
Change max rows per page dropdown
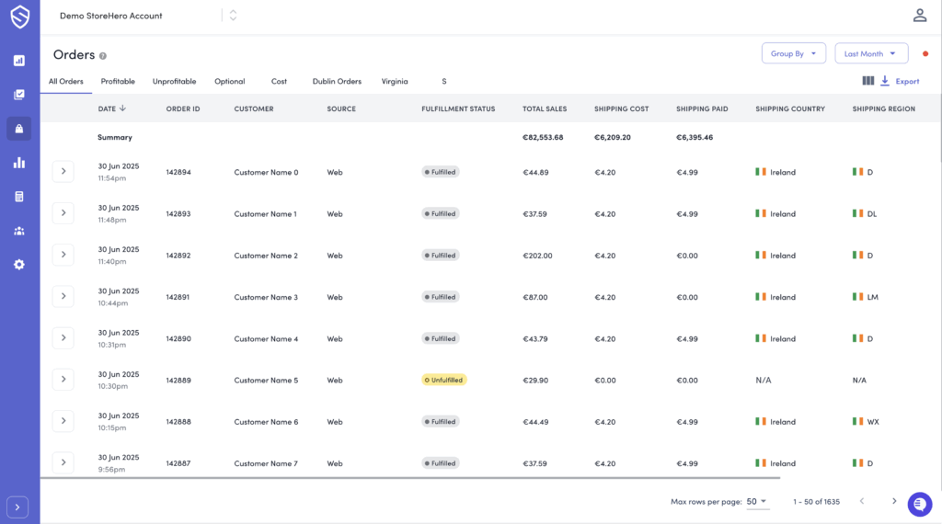(757, 501)
